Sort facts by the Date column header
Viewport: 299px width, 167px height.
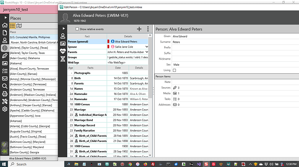pos(118,68)
